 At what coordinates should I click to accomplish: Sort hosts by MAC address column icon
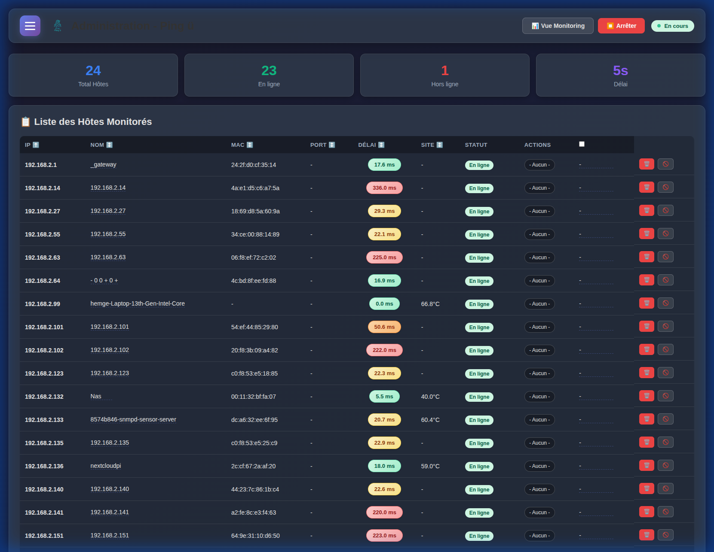250,145
